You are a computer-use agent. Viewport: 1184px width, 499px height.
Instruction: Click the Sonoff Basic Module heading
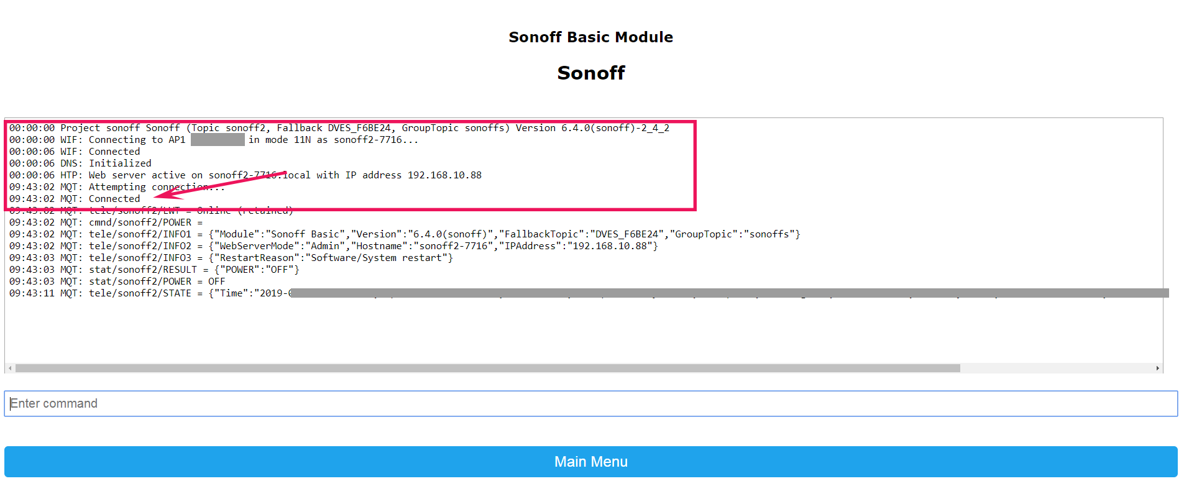tap(590, 37)
